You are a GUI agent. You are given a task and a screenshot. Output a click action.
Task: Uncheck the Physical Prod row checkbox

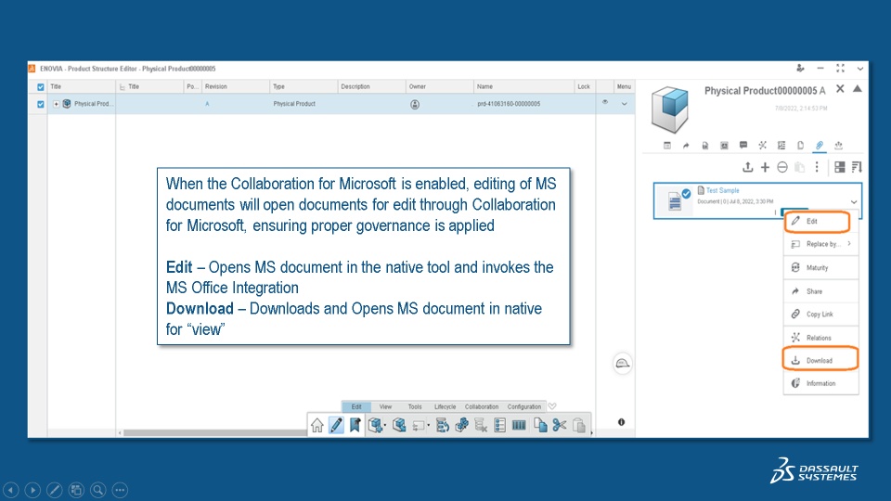(40, 104)
